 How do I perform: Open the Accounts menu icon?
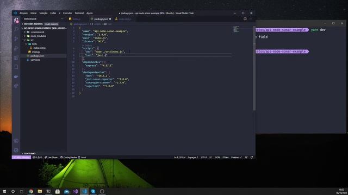click(16, 141)
